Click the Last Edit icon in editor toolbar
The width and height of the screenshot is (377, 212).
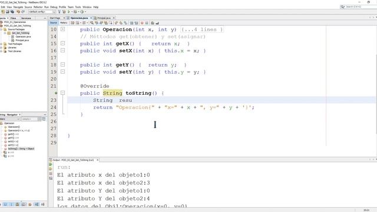pos(72,23)
